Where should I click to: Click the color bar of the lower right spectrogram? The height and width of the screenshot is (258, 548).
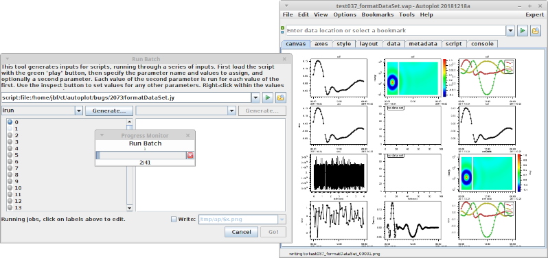520,172
